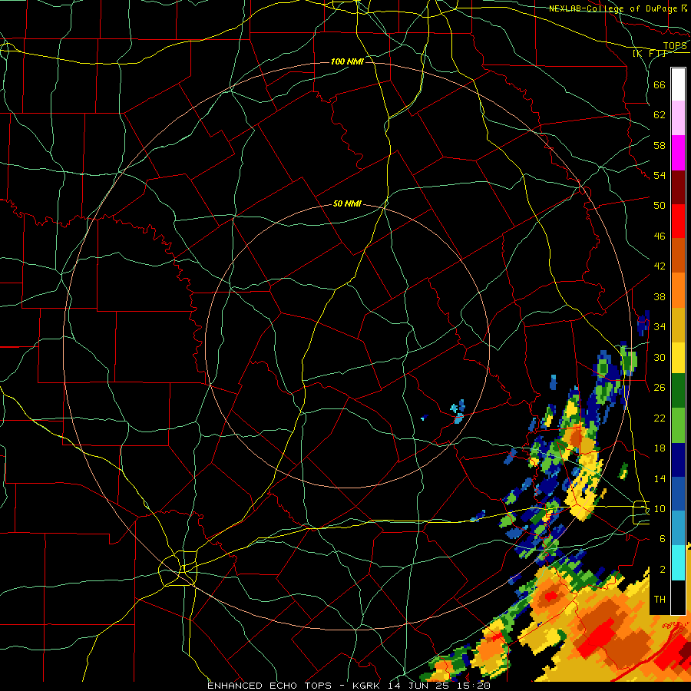Click the '100 NMI' range ring label
Screen dimensions: 691x691
coord(347,61)
